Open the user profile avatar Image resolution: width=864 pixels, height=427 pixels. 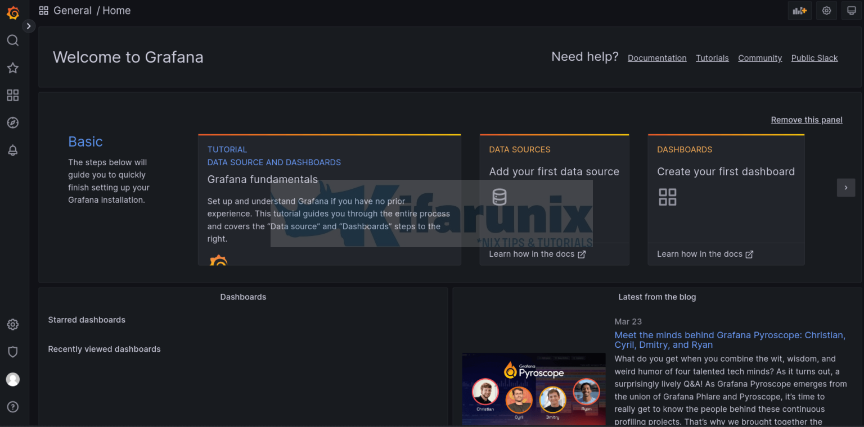(12, 379)
